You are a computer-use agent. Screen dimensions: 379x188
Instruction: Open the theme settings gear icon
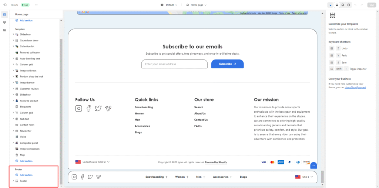[4, 22]
